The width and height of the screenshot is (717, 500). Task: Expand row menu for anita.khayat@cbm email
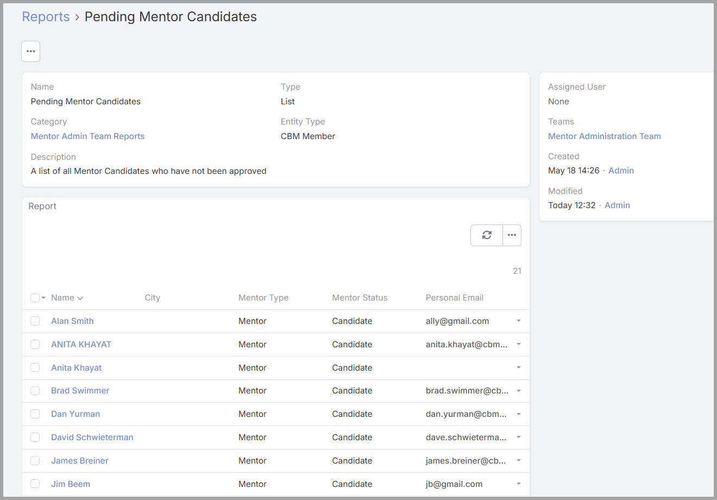(519, 345)
